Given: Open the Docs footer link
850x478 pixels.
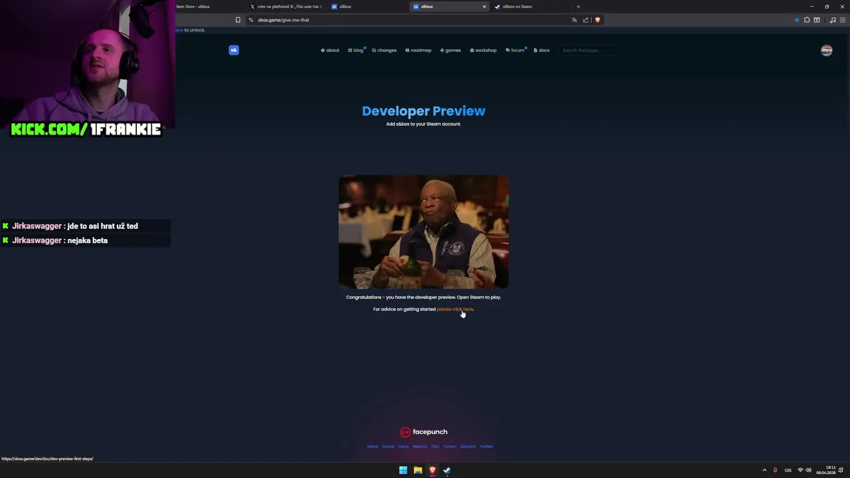Looking at the screenshot, I should click(x=403, y=447).
